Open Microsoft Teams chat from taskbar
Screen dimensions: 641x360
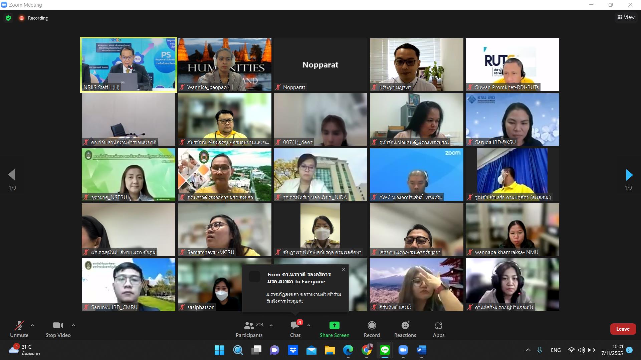tap(275, 350)
